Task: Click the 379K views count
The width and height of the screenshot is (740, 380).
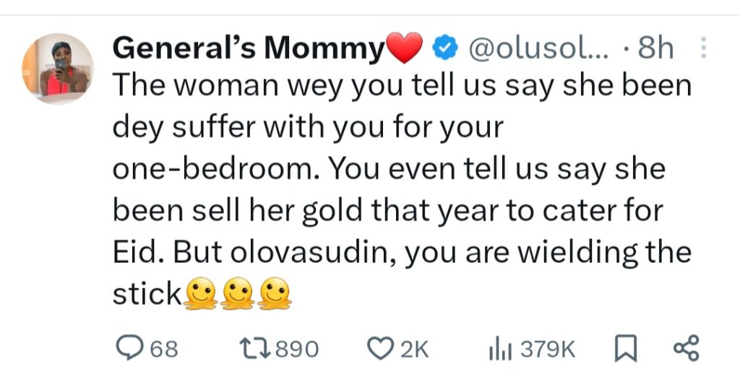Action: coord(548,350)
